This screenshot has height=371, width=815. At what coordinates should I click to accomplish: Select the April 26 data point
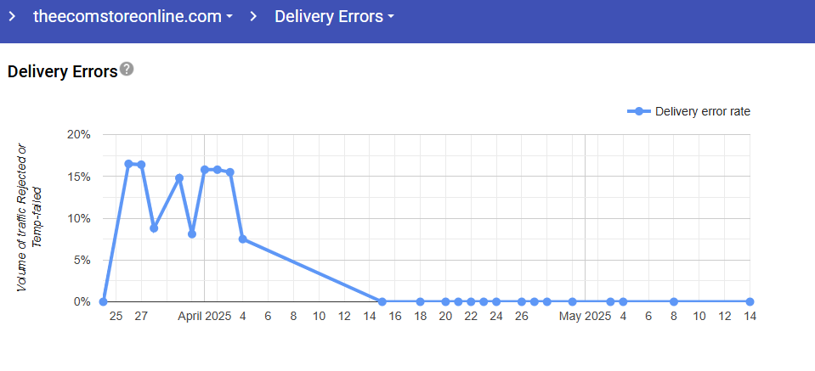[522, 301]
